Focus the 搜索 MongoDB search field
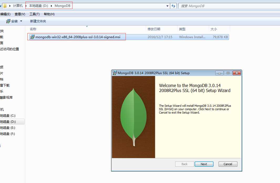 pyautogui.click(x=230, y=6)
